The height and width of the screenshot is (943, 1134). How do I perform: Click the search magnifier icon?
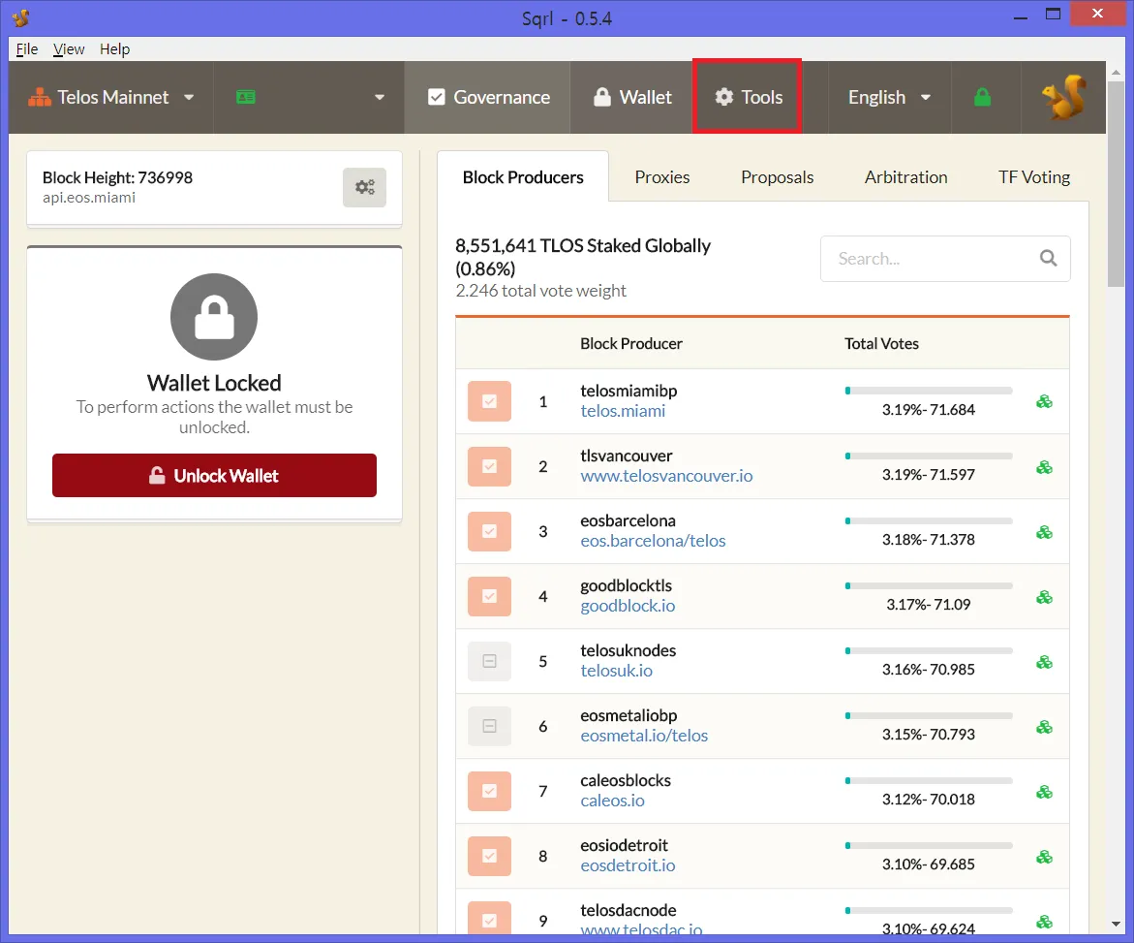[x=1048, y=259]
